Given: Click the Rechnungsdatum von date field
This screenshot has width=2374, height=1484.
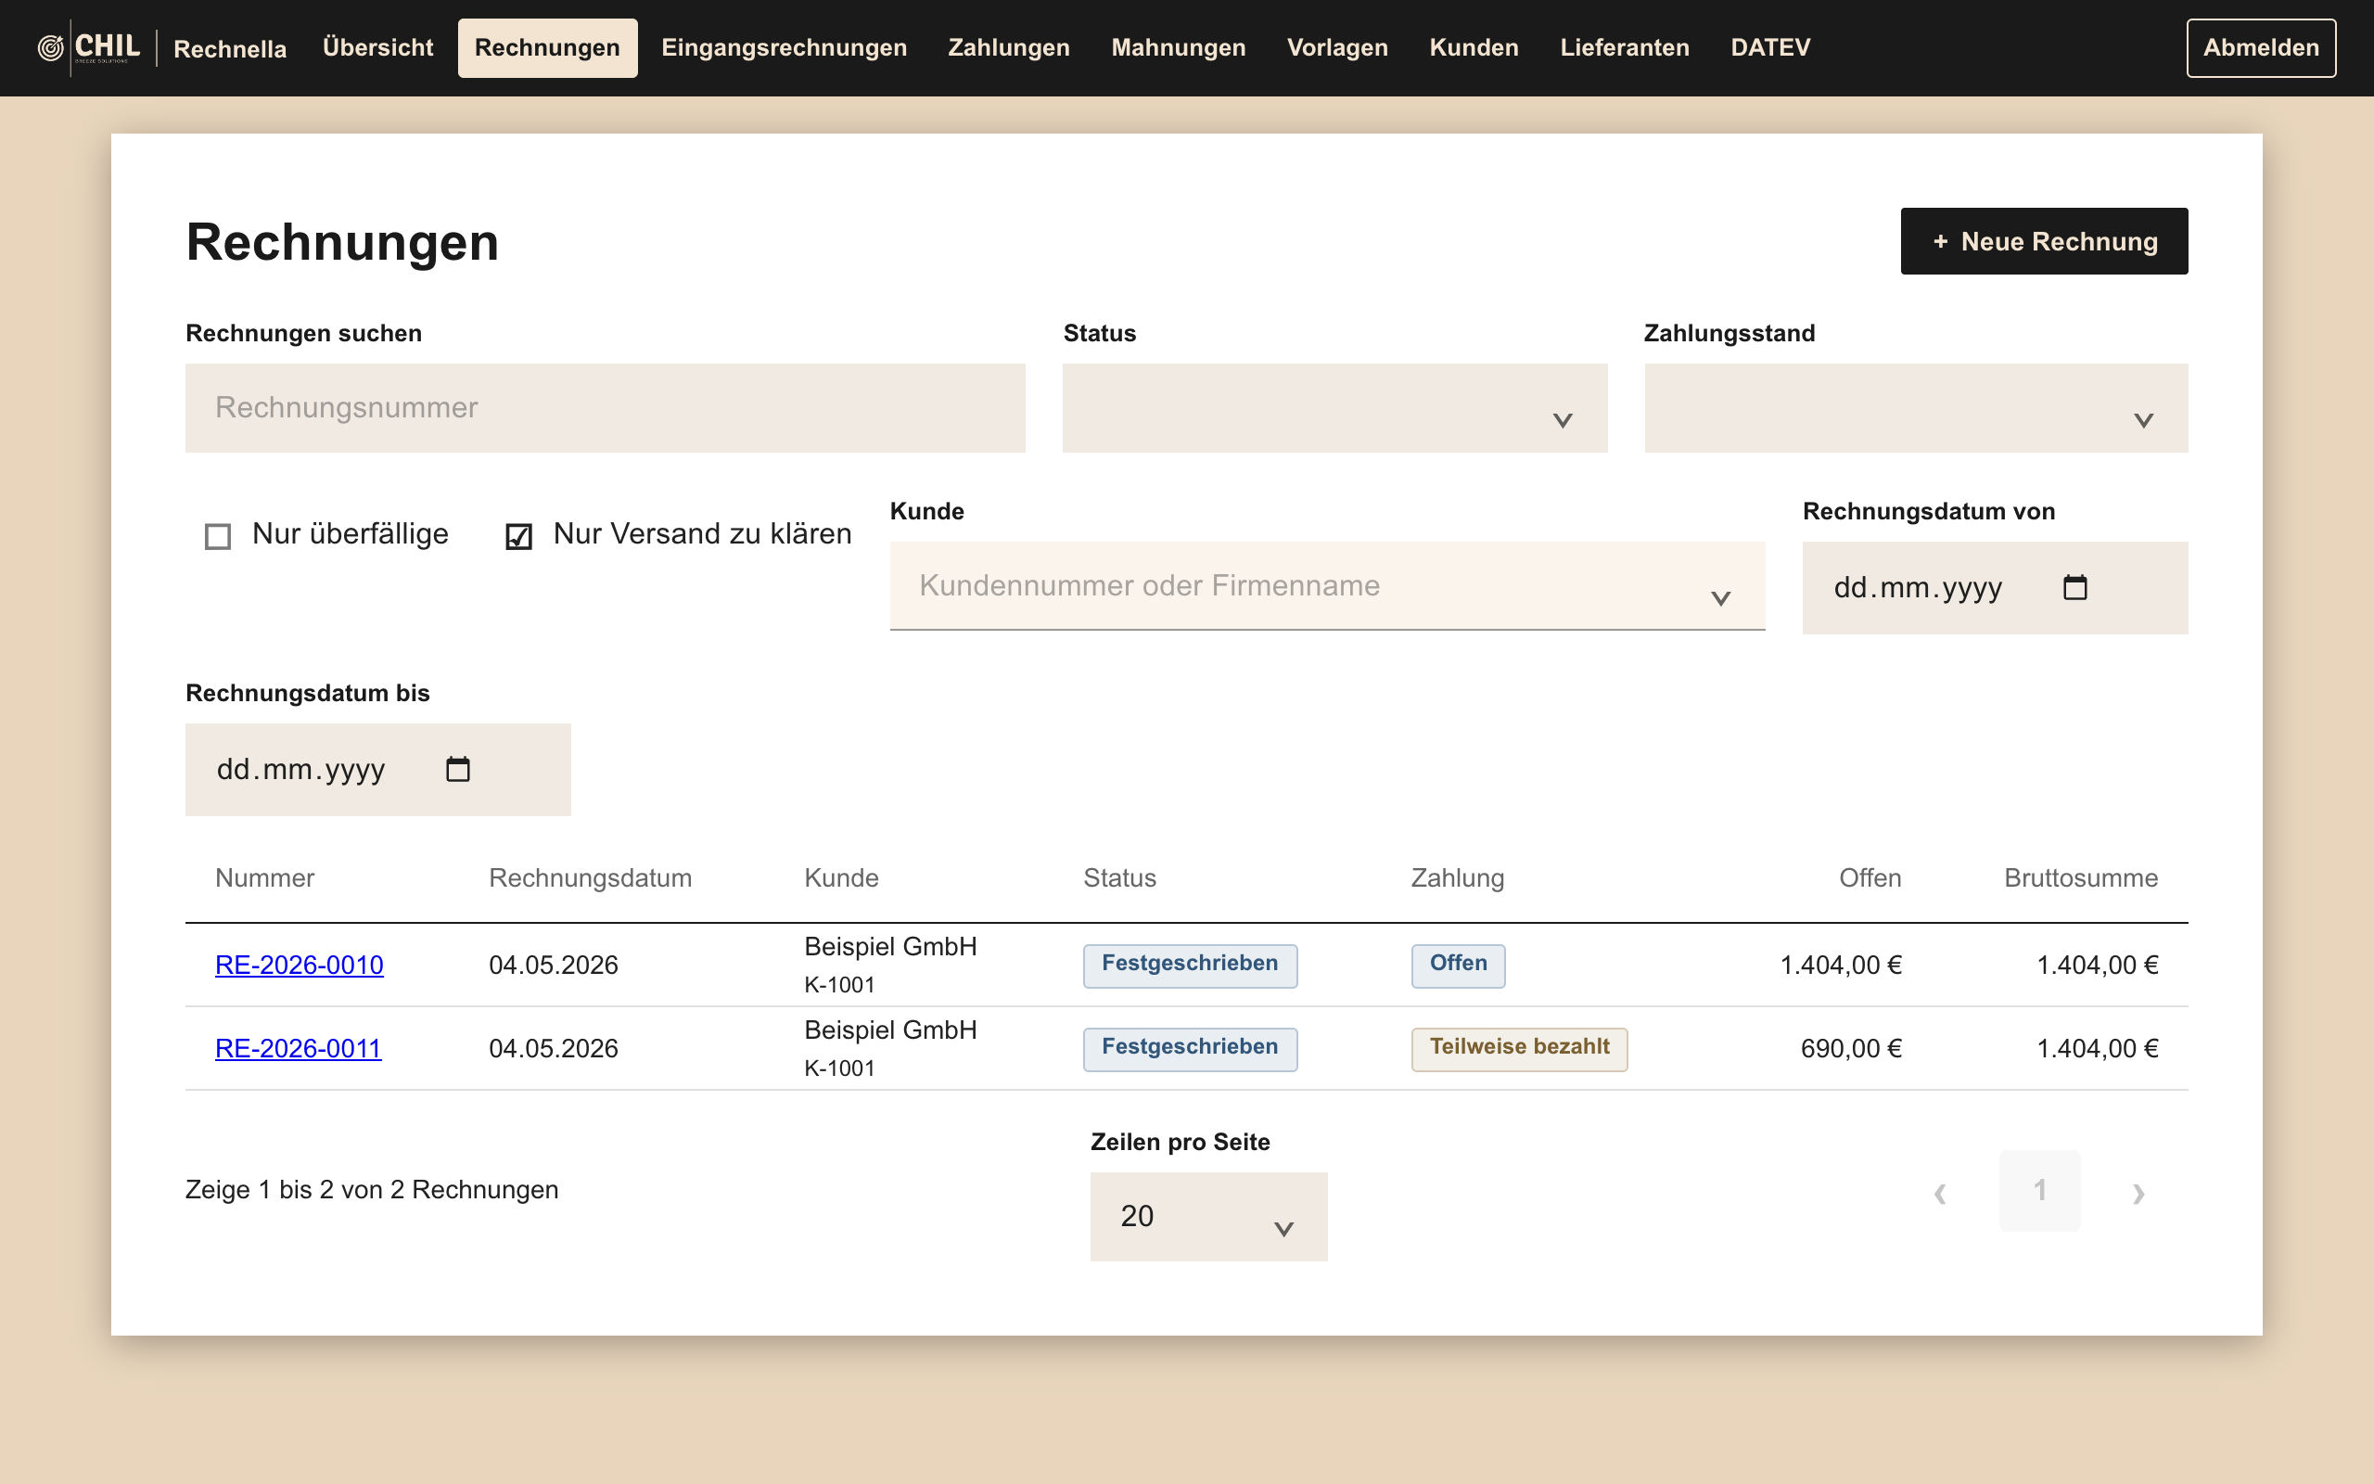Looking at the screenshot, I should tap(1996, 588).
